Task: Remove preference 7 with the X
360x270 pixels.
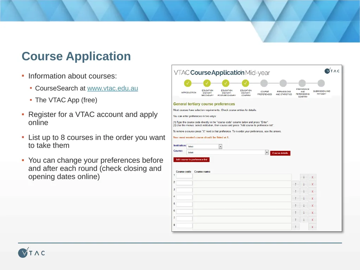Action: pos(312,220)
